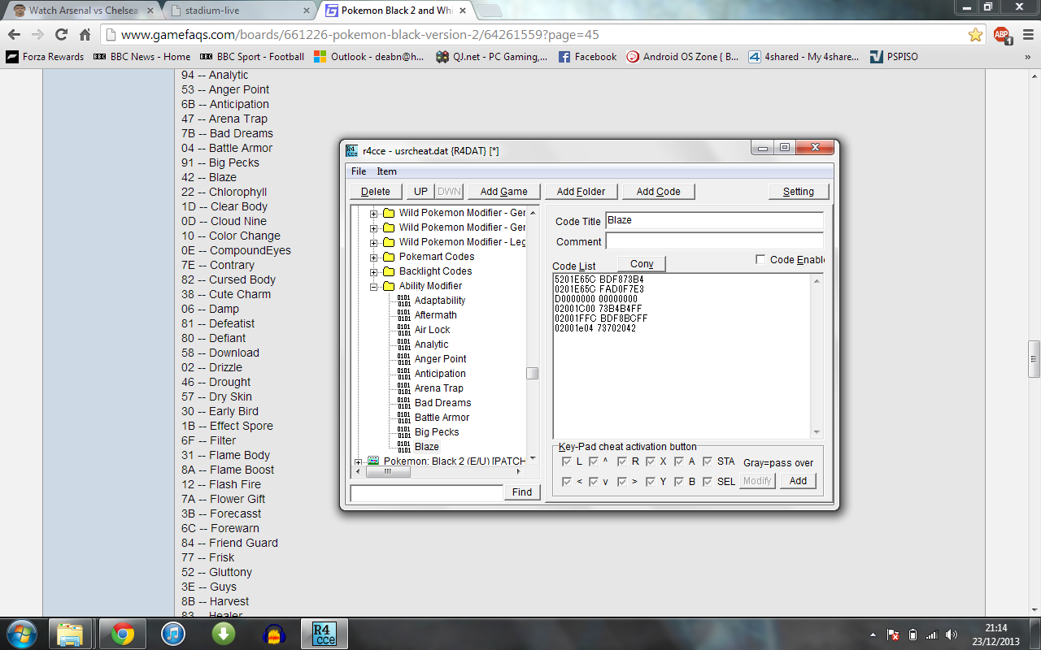
Task: Toggle the STA key checkbox
Action: pos(707,461)
